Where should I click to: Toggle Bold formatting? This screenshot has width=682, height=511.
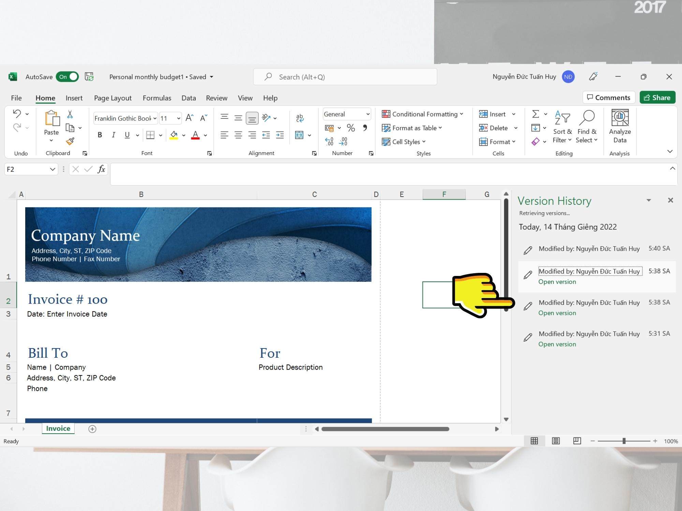(100, 135)
